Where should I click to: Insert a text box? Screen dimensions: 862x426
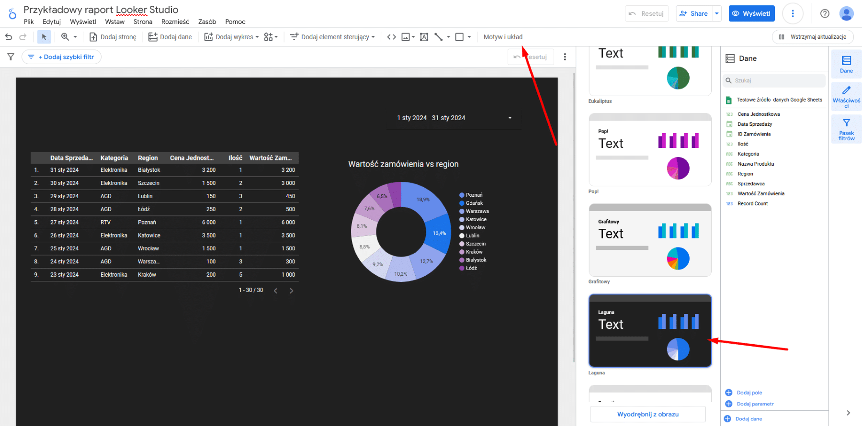click(424, 37)
